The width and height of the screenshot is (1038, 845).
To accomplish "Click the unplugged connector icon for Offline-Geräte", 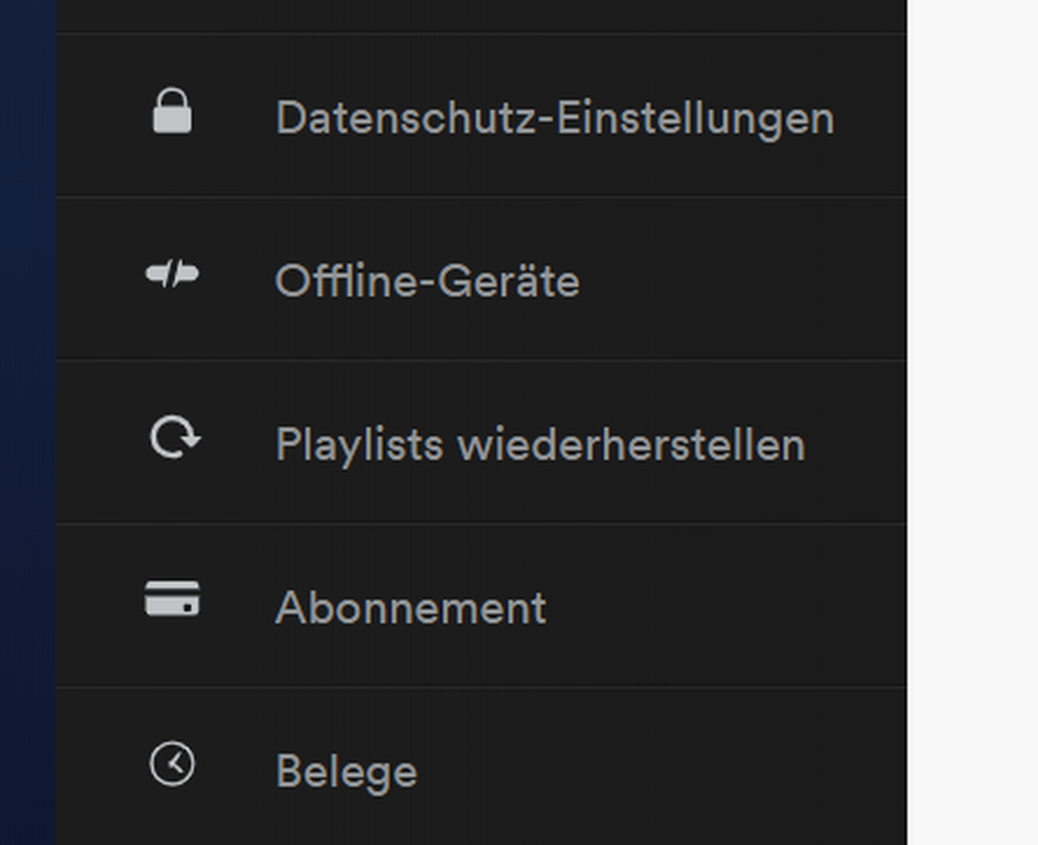I will click(x=172, y=274).
